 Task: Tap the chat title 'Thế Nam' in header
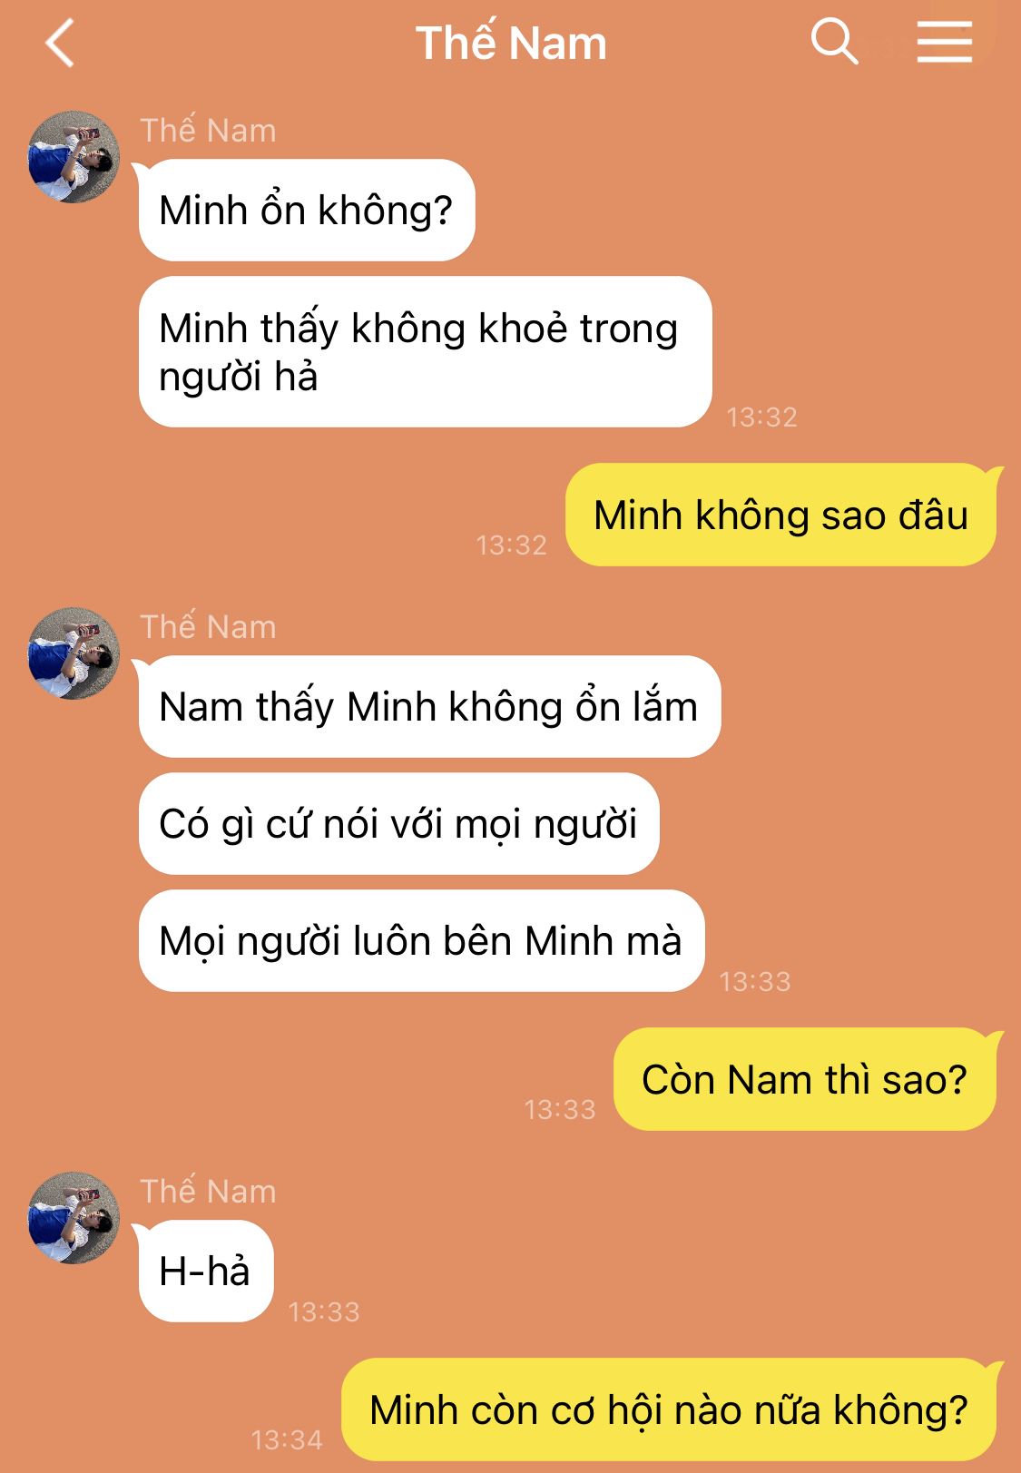coord(511,43)
